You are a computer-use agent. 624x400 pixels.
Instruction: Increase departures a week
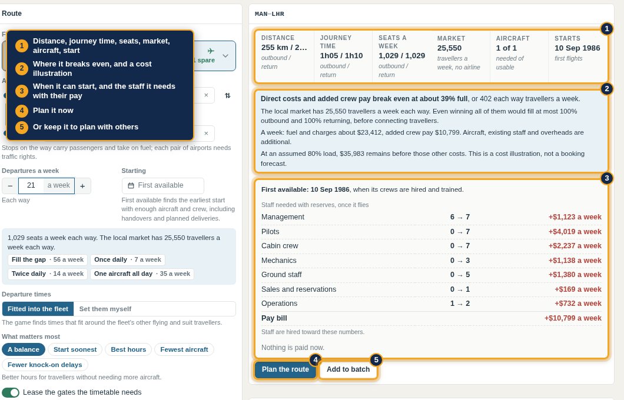pyautogui.click(x=83, y=186)
